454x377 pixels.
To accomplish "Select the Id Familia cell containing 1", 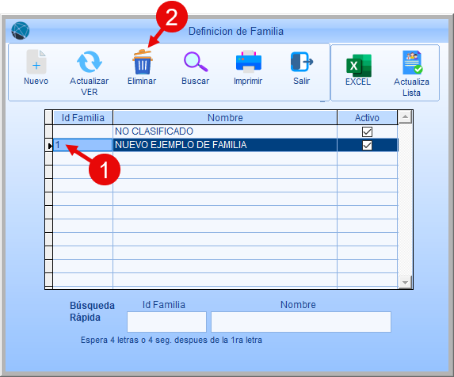I will (x=83, y=145).
